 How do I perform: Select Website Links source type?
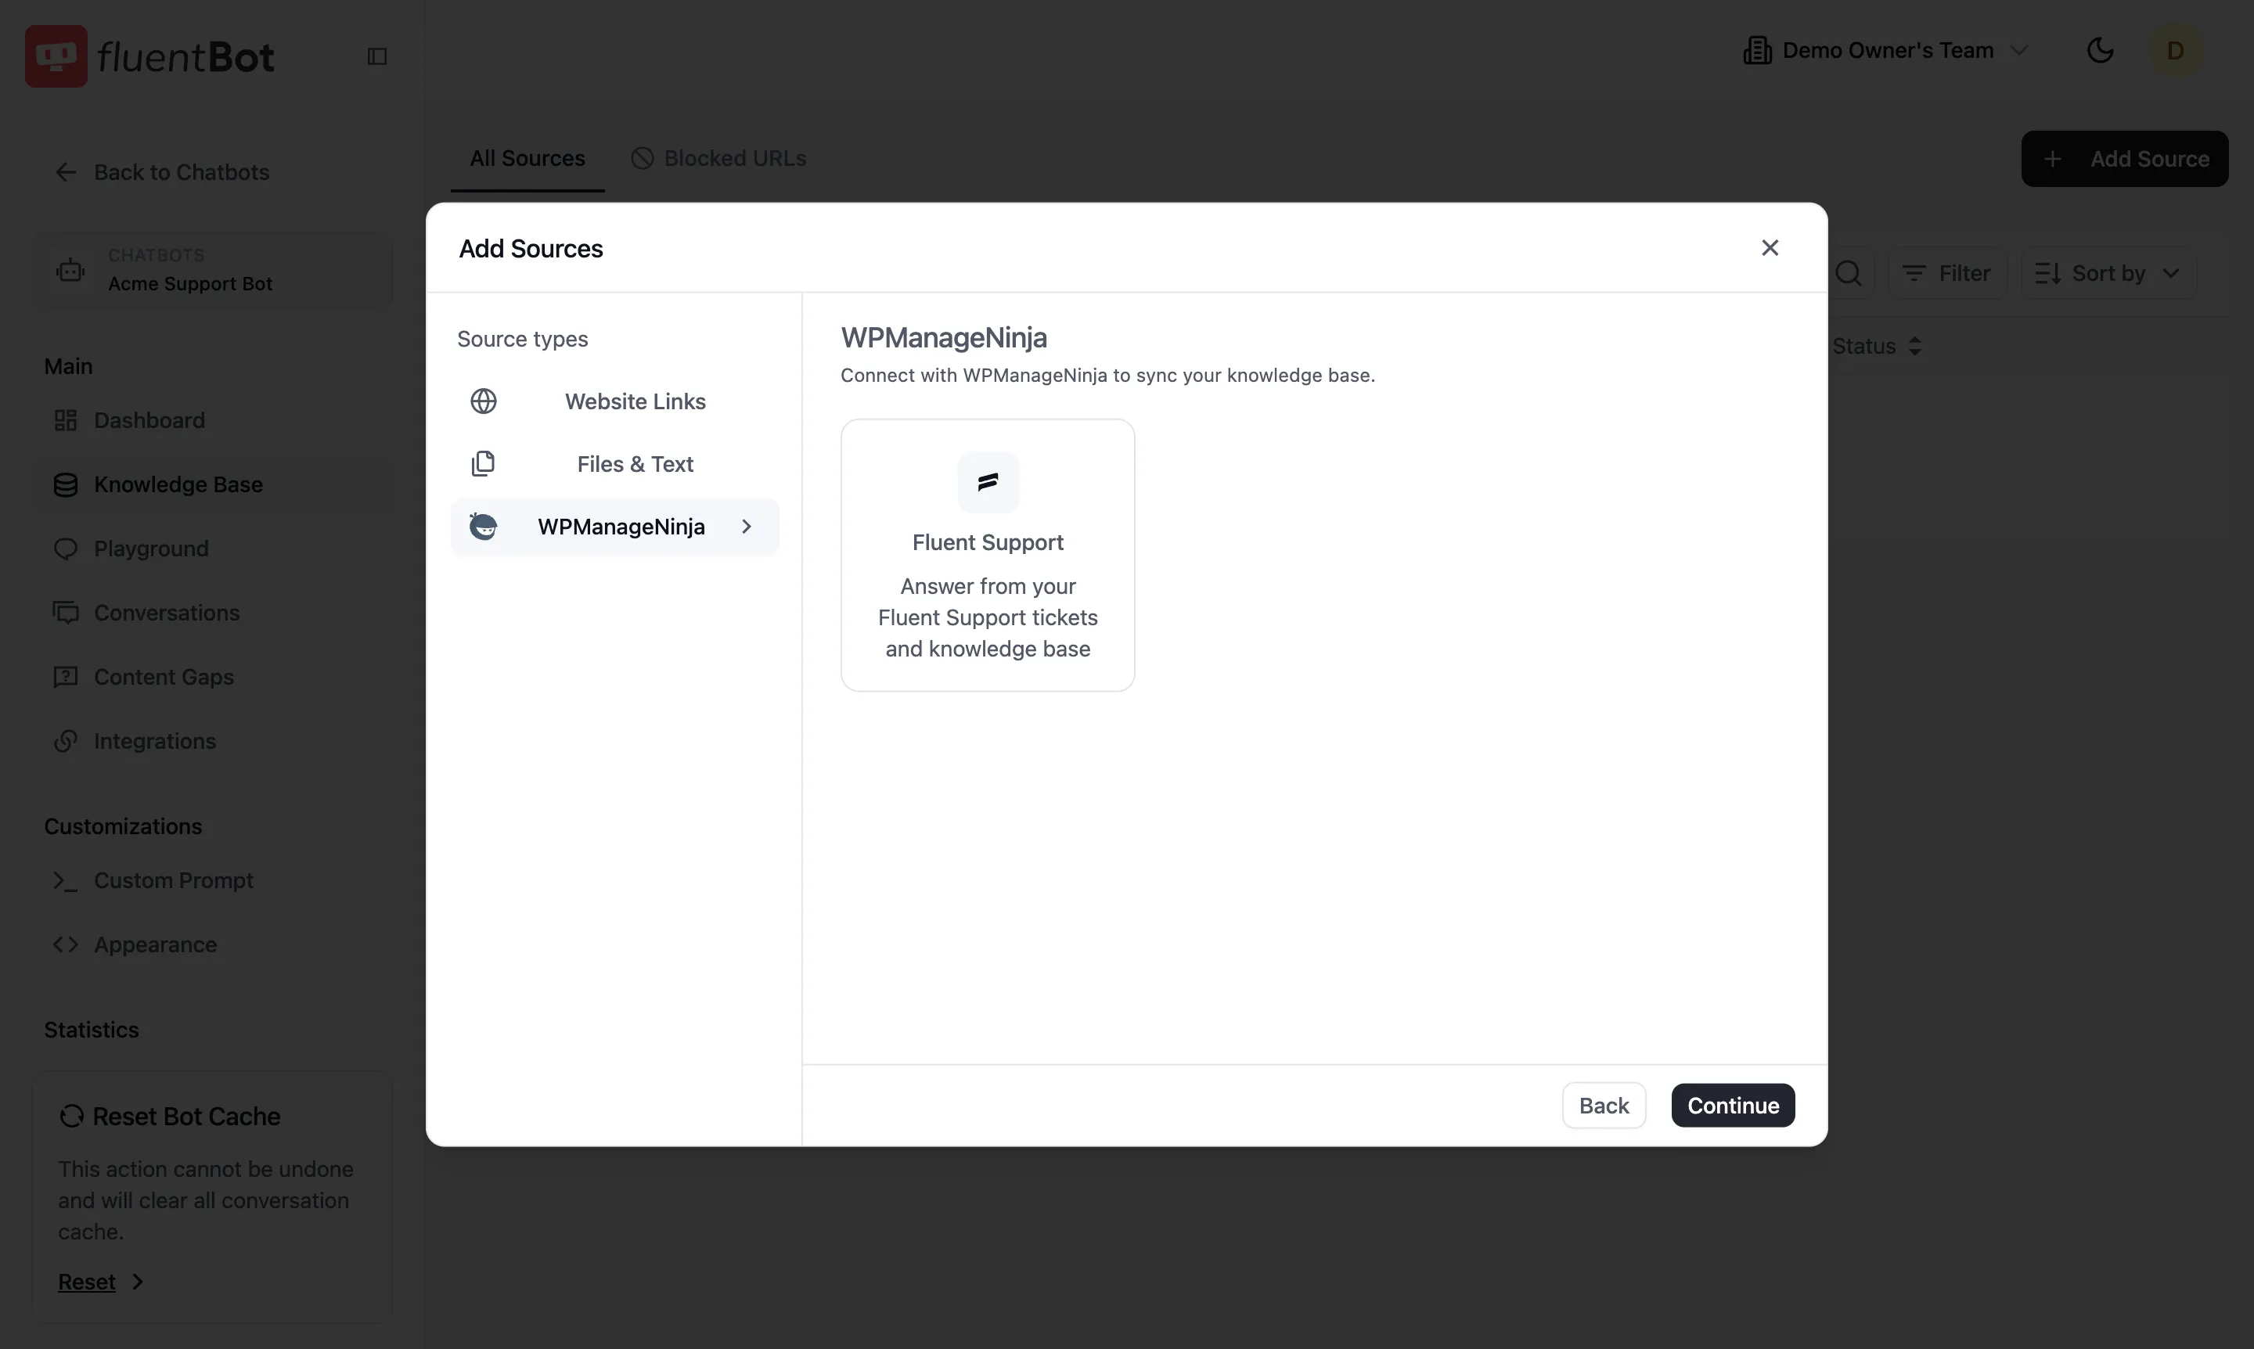(614, 401)
